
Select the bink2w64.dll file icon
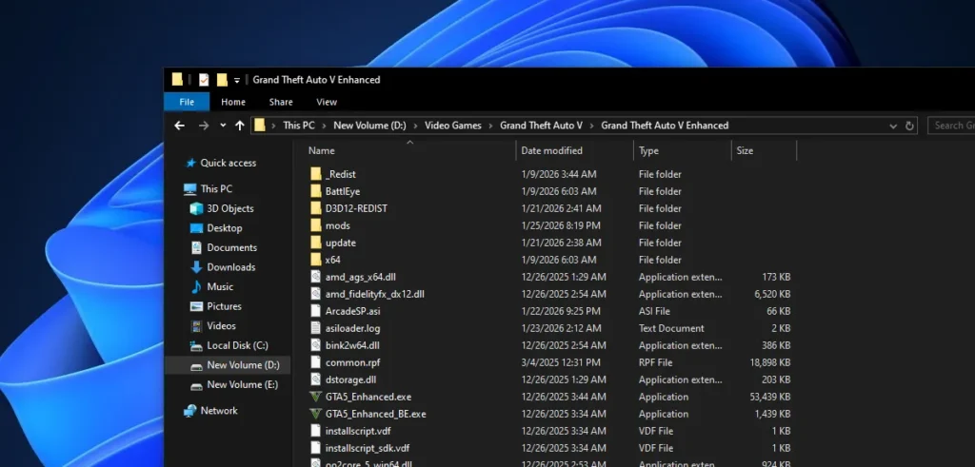tap(316, 345)
